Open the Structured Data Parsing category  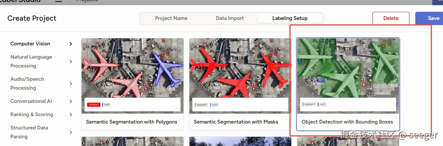[29, 132]
